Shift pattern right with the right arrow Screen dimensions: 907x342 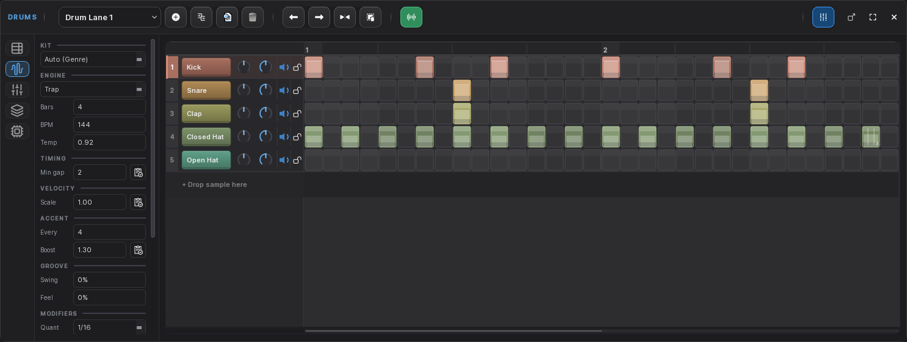click(x=319, y=17)
